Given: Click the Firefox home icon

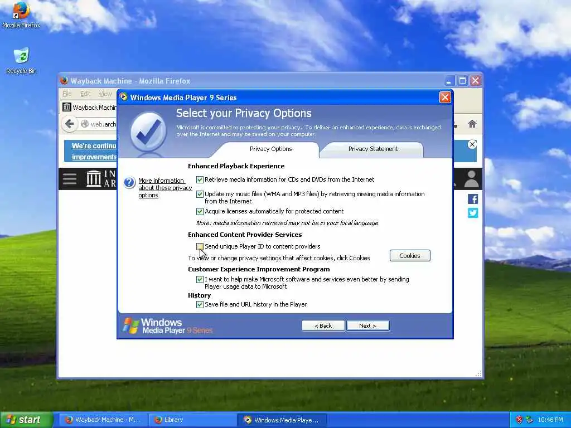Looking at the screenshot, I should coord(472,124).
